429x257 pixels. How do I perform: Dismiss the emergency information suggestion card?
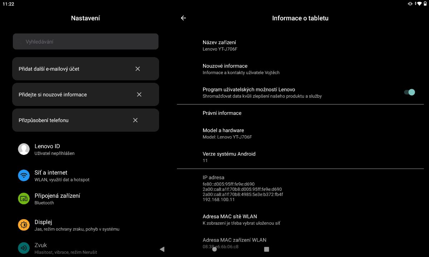(139, 95)
